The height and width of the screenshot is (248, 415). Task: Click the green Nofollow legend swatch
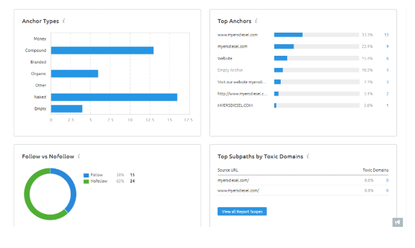click(86, 181)
